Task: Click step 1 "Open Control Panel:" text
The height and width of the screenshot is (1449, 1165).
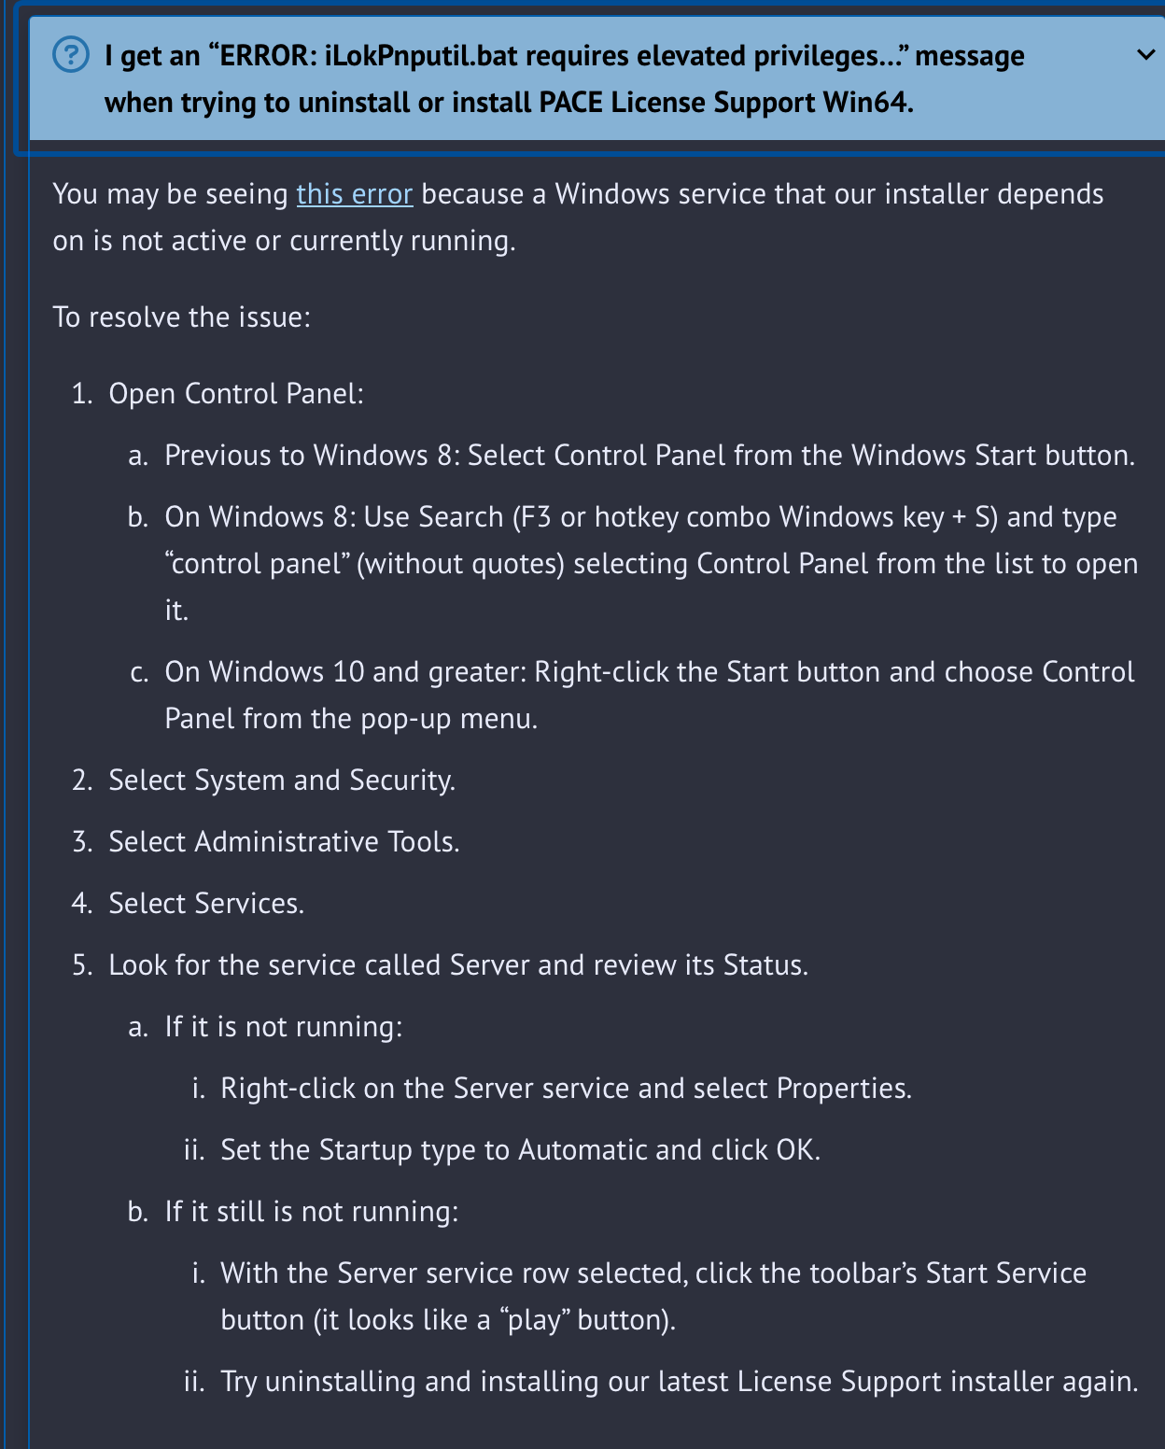Action: click(x=236, y=394)
